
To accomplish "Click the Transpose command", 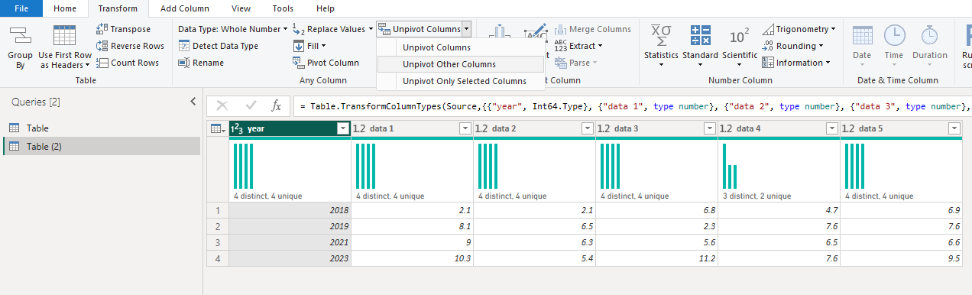I will click(x=123, y=29).
